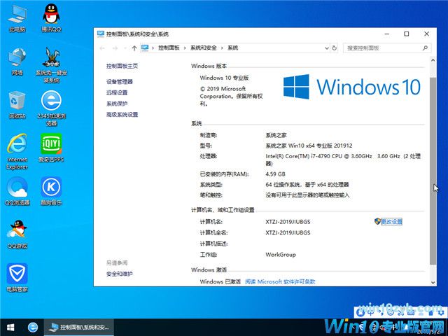Screen dimensions: 448x336
Task: Click the search magnifier icon
Action: click(425, 48)
